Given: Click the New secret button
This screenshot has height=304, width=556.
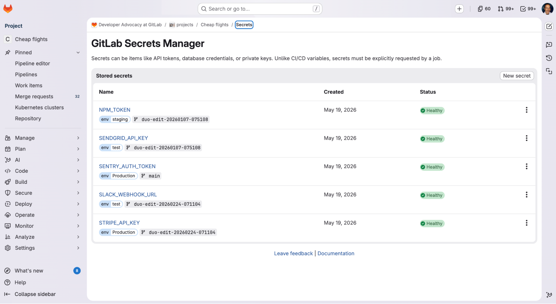Looking at the screenshot, I should [x=517, y=76].
